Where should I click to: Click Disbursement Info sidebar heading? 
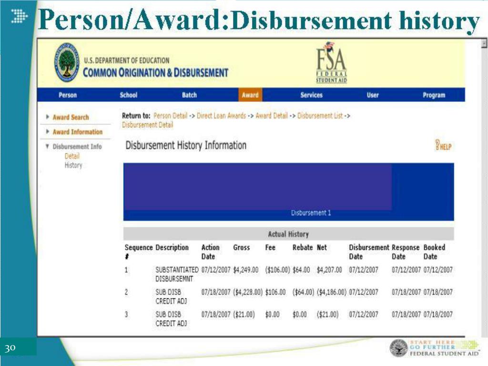(77, 147)
